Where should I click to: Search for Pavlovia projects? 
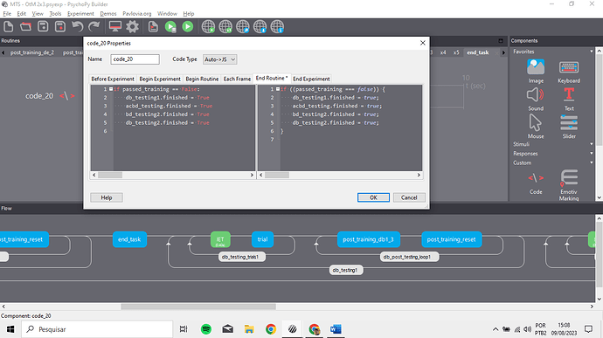(x=243, y=26)
